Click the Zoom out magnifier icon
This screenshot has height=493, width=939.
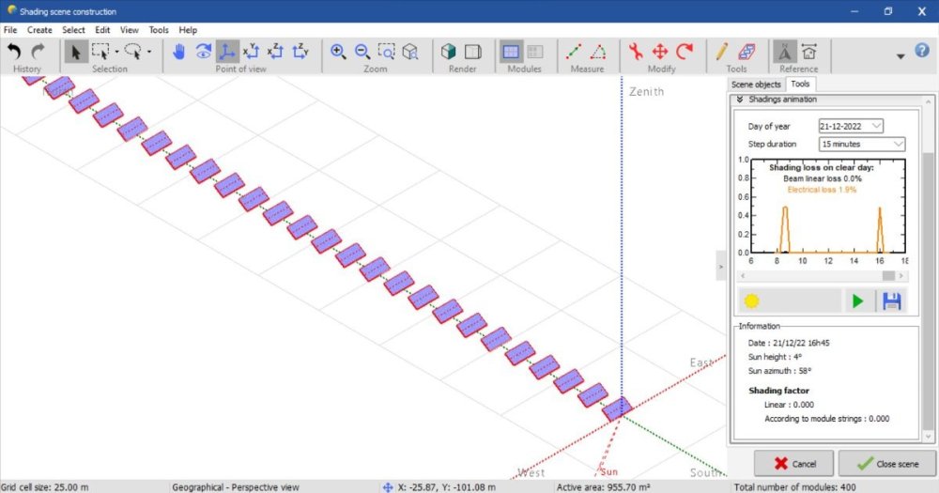[362, 53]
